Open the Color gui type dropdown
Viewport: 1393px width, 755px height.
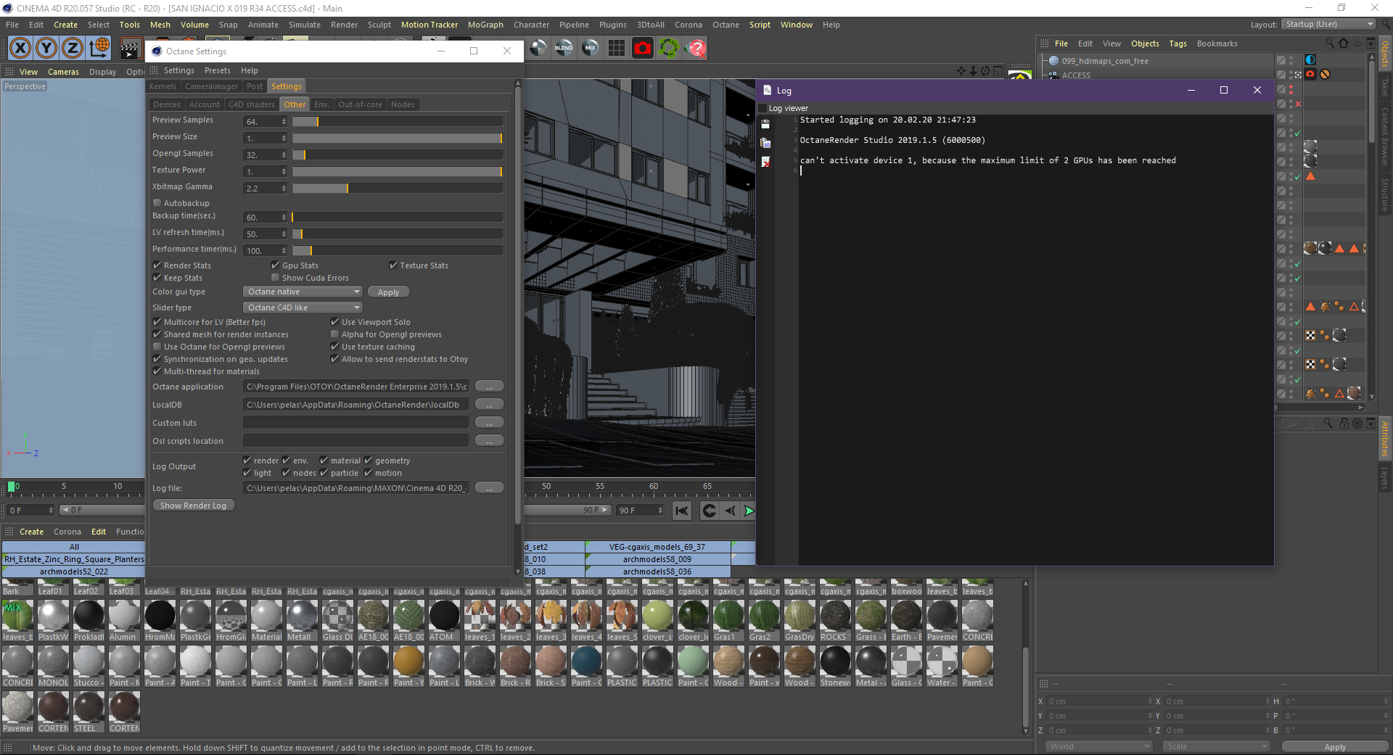[302, 292]
